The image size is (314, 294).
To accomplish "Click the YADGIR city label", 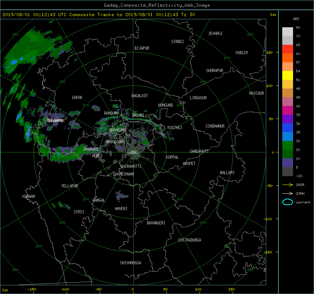I will 241,53.
